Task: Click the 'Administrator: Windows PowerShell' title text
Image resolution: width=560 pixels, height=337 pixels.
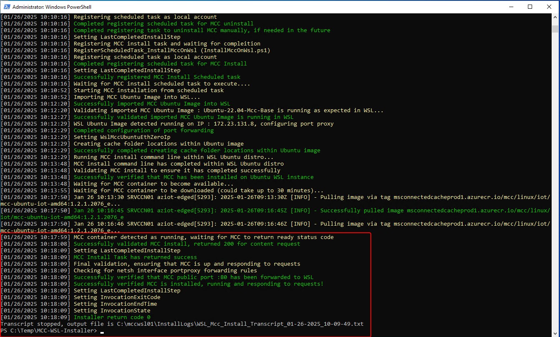Action: [52, 7]
